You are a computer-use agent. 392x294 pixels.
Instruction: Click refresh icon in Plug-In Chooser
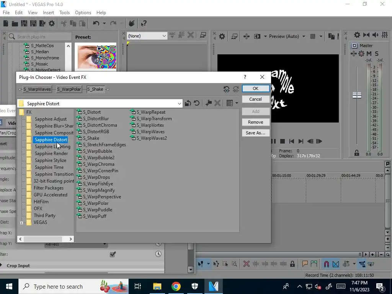197,103
